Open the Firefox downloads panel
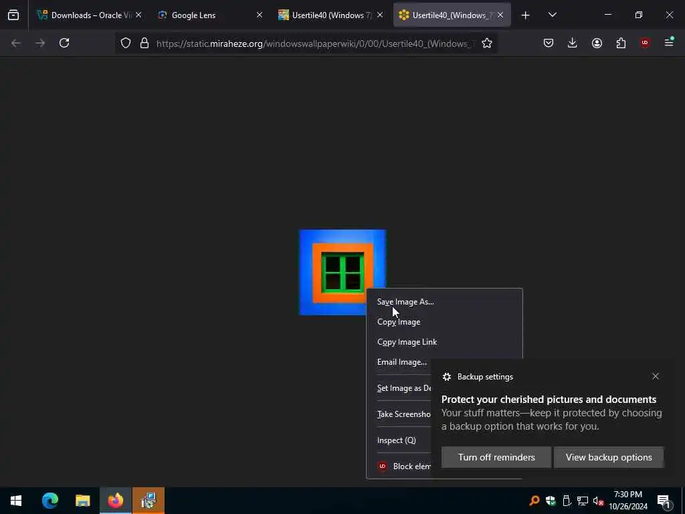The image size is (685, 514). pyautogui.click(x=573, y=43)
